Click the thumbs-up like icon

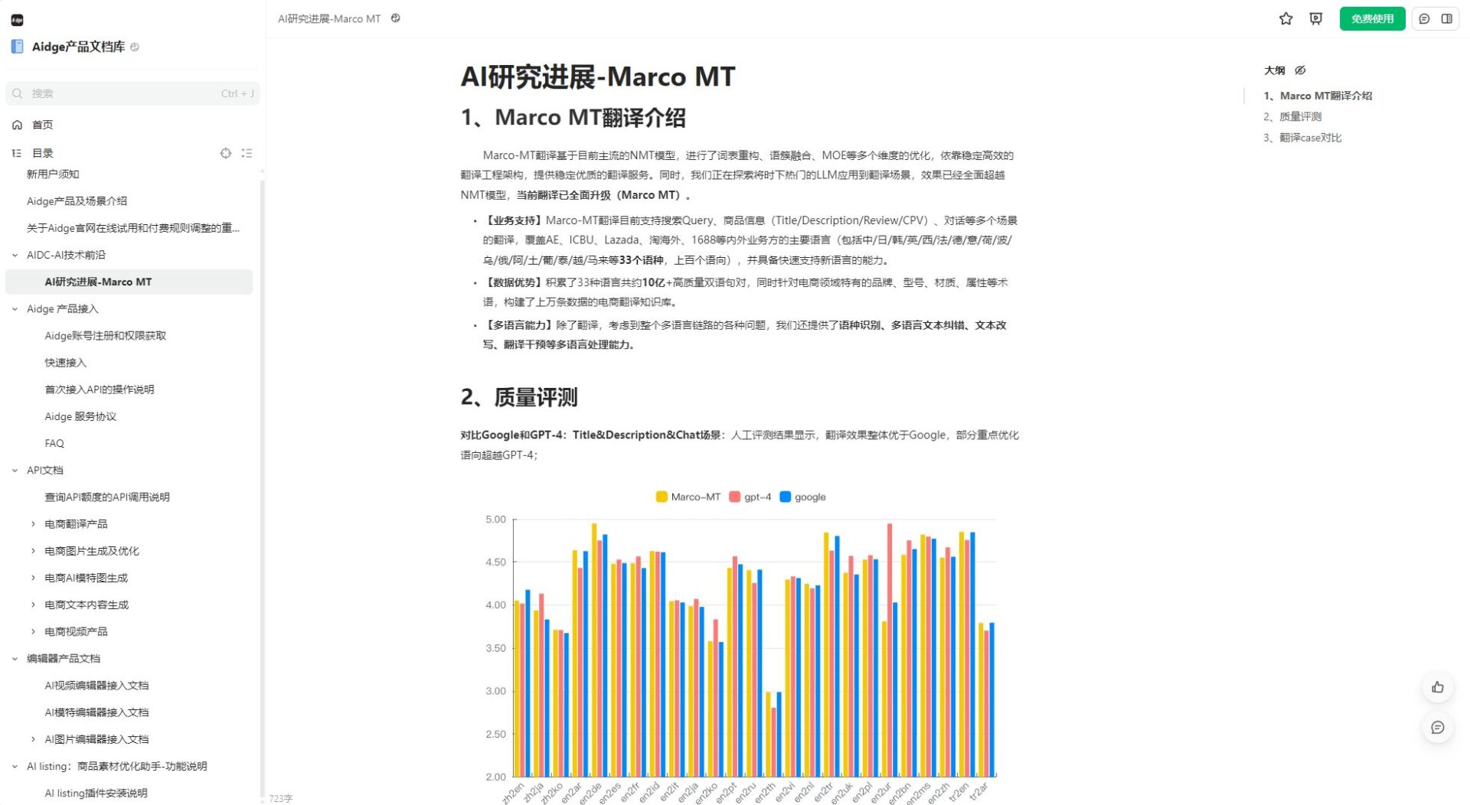(1438, 687)
